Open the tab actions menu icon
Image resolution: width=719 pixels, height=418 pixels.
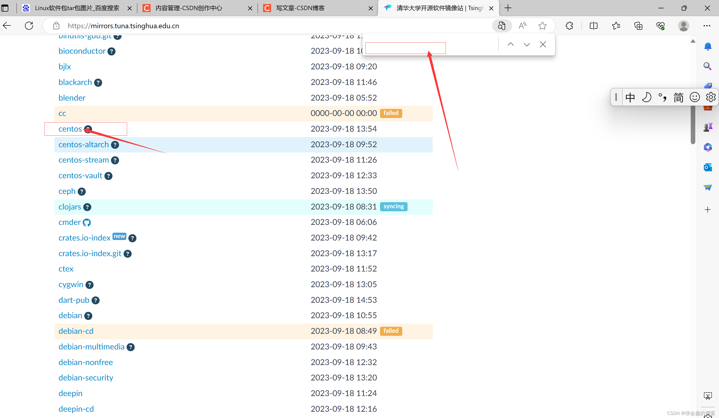pyautogui.click(x=5, y=8)
